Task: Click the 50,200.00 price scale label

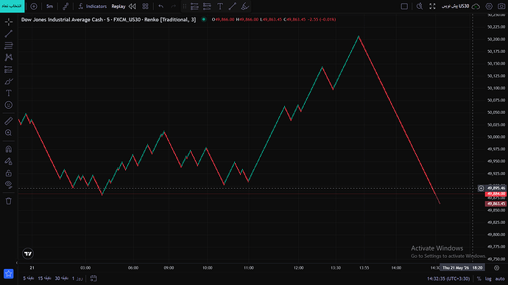Action: [496, 39]
